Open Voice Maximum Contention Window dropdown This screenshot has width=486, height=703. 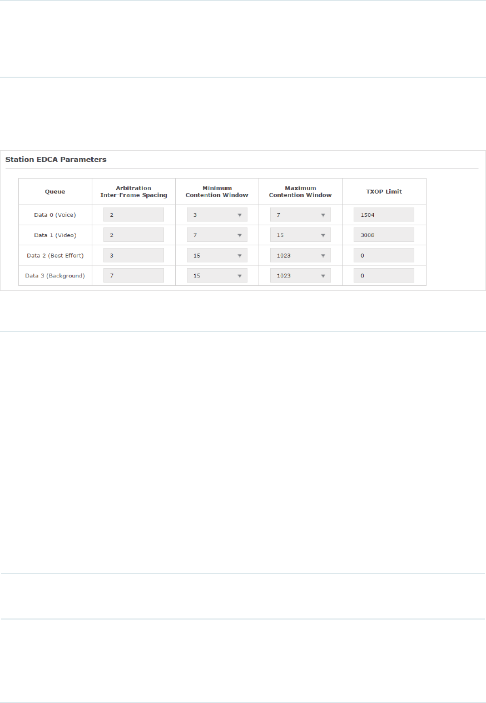coord(300,215)
